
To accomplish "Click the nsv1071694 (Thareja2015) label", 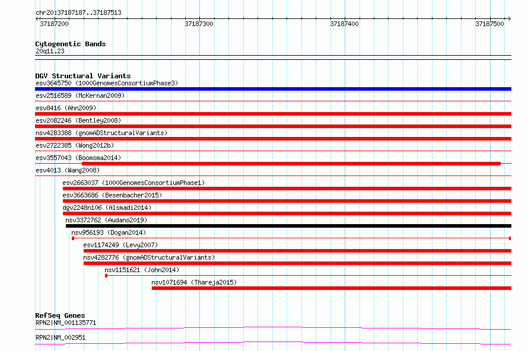I will point(194,282).
